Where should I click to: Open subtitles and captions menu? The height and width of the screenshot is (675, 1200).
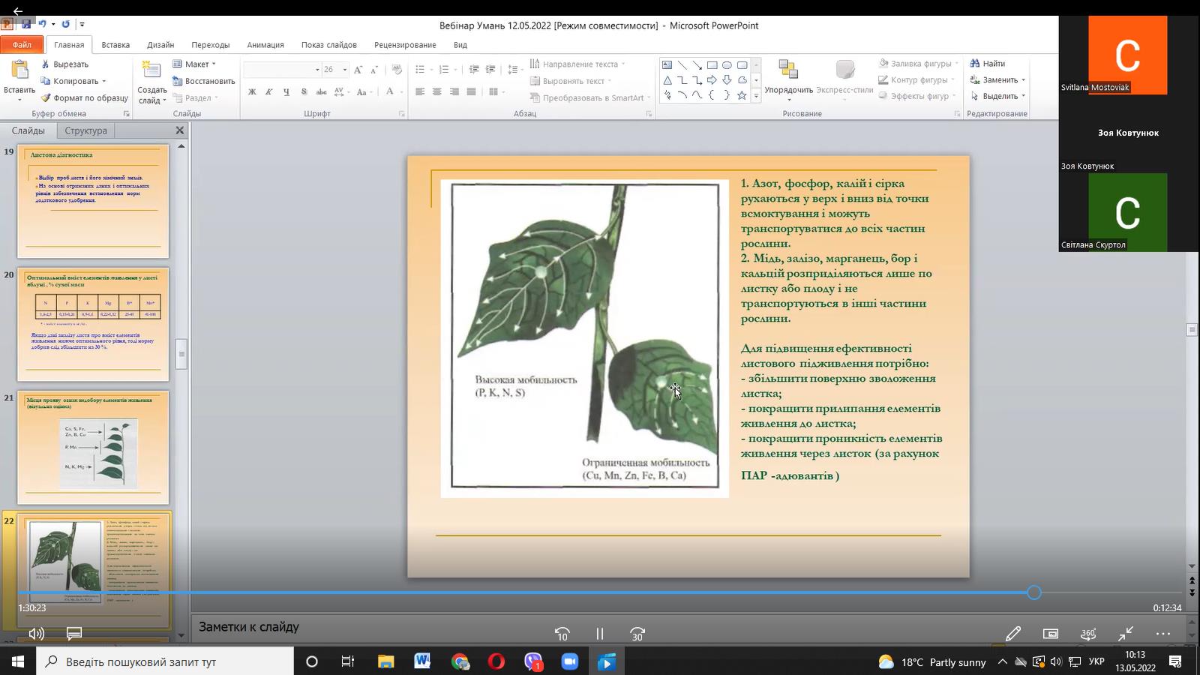[73, 634]
